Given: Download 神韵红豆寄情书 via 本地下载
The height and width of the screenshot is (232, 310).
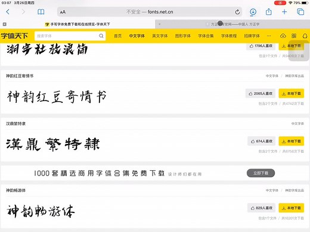Looking at the screenshot, I should tap(292, 93).
